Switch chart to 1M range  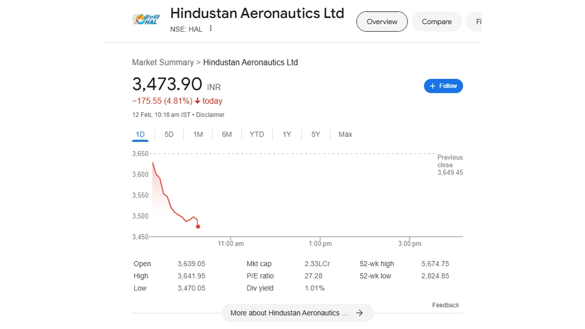point(198,135)
